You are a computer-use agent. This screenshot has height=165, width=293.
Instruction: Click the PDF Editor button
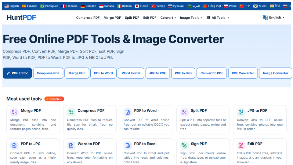click(17, 73)
